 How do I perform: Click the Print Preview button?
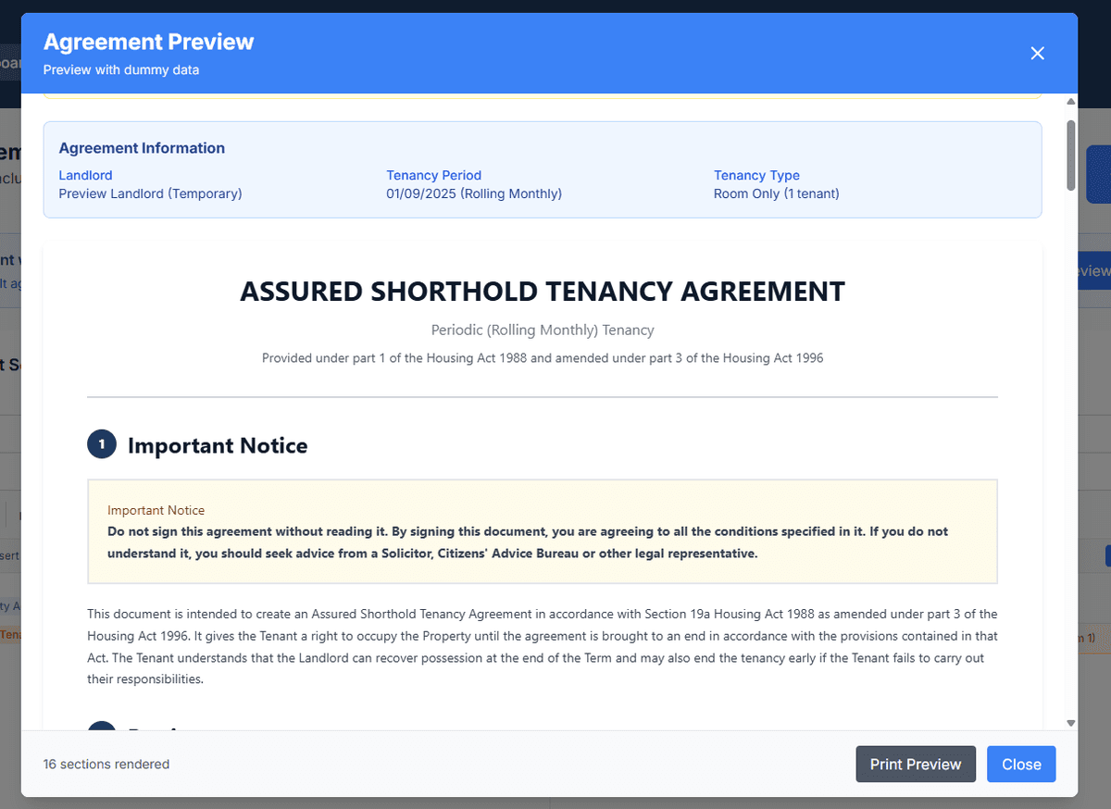pos(916,764)
